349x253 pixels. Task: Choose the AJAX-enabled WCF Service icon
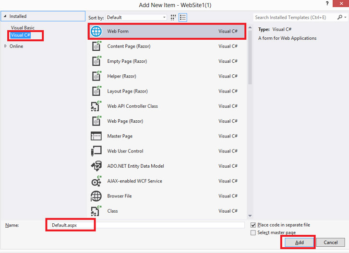coord(96,181)
